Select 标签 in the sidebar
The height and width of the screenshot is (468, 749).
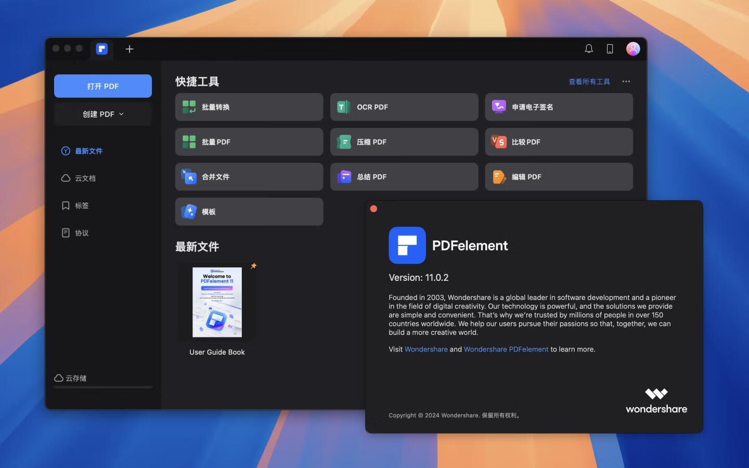coord(81,206)
